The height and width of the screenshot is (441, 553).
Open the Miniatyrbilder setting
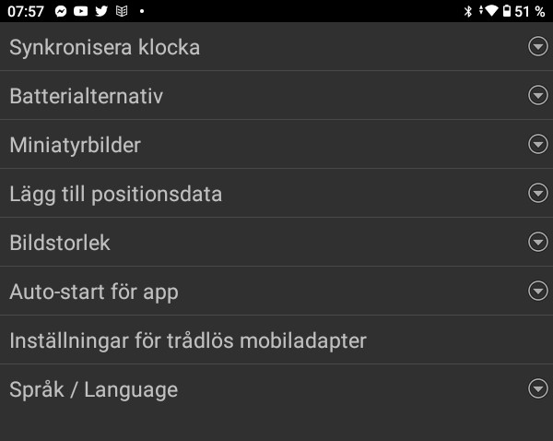[x=76, y=145]
